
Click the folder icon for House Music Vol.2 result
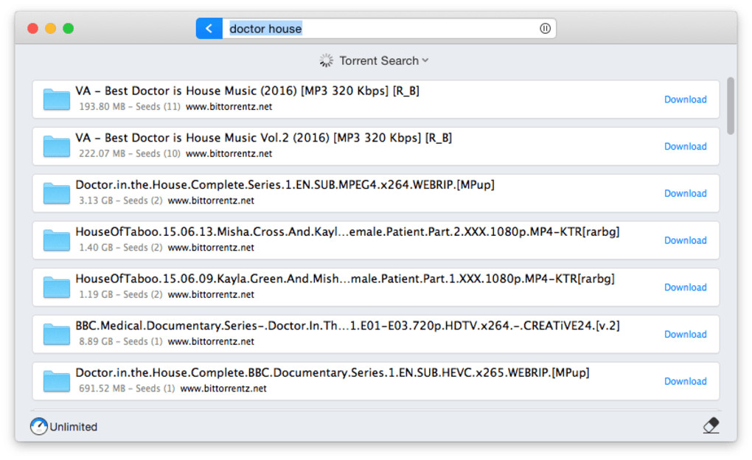point(57,146)
